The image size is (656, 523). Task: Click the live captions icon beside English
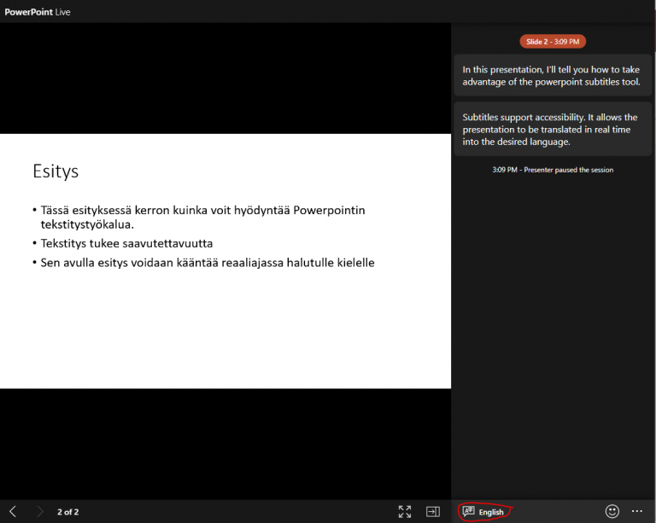(x=468, y=512)
